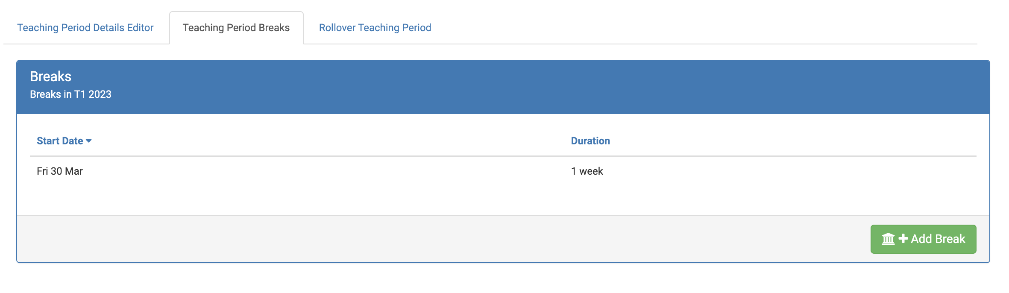Click the Breaks panel title header
This screenshot has height=293, width=1009.
tap(50, 76)
